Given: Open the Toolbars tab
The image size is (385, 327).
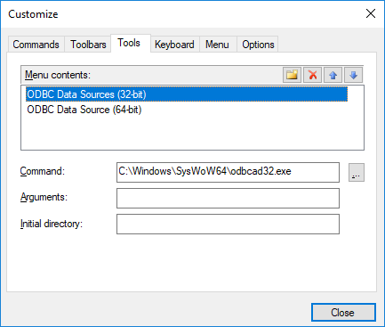Looking at the screenshot, I should point(88,45).
